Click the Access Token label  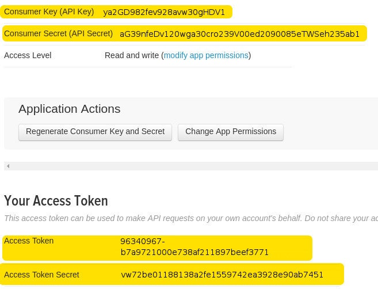[x=29, y=241]
